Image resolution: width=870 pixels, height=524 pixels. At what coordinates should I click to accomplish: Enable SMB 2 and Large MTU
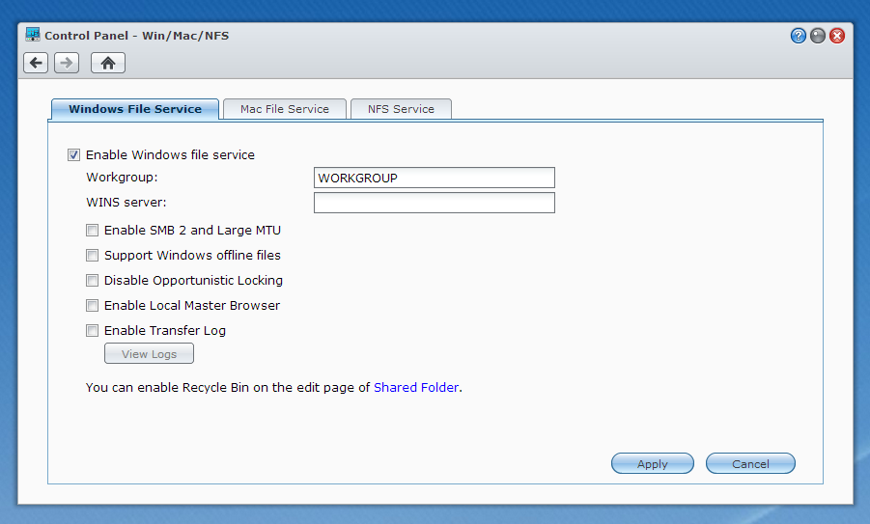(92, 230)
